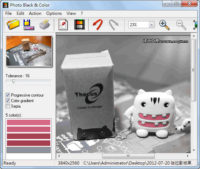
Task: Undo last action with red arrow
Action: pyautogui.click(x=98, y=24)
